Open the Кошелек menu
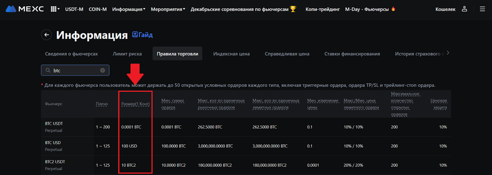This screenshot has height=175, width=492. pos(445,9)
